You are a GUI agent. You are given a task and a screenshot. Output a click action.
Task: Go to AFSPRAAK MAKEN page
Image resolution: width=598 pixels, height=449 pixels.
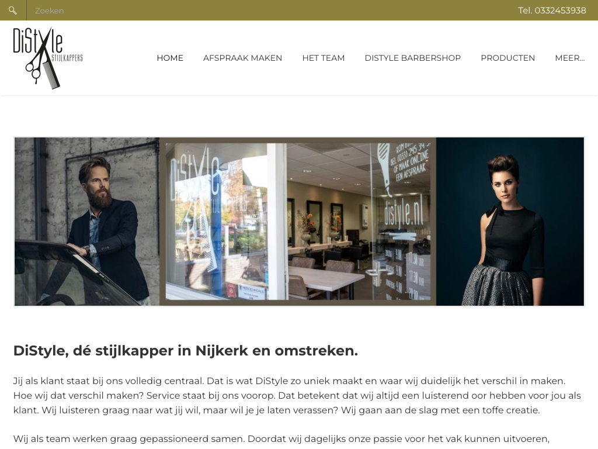click(x=242, y=58)
